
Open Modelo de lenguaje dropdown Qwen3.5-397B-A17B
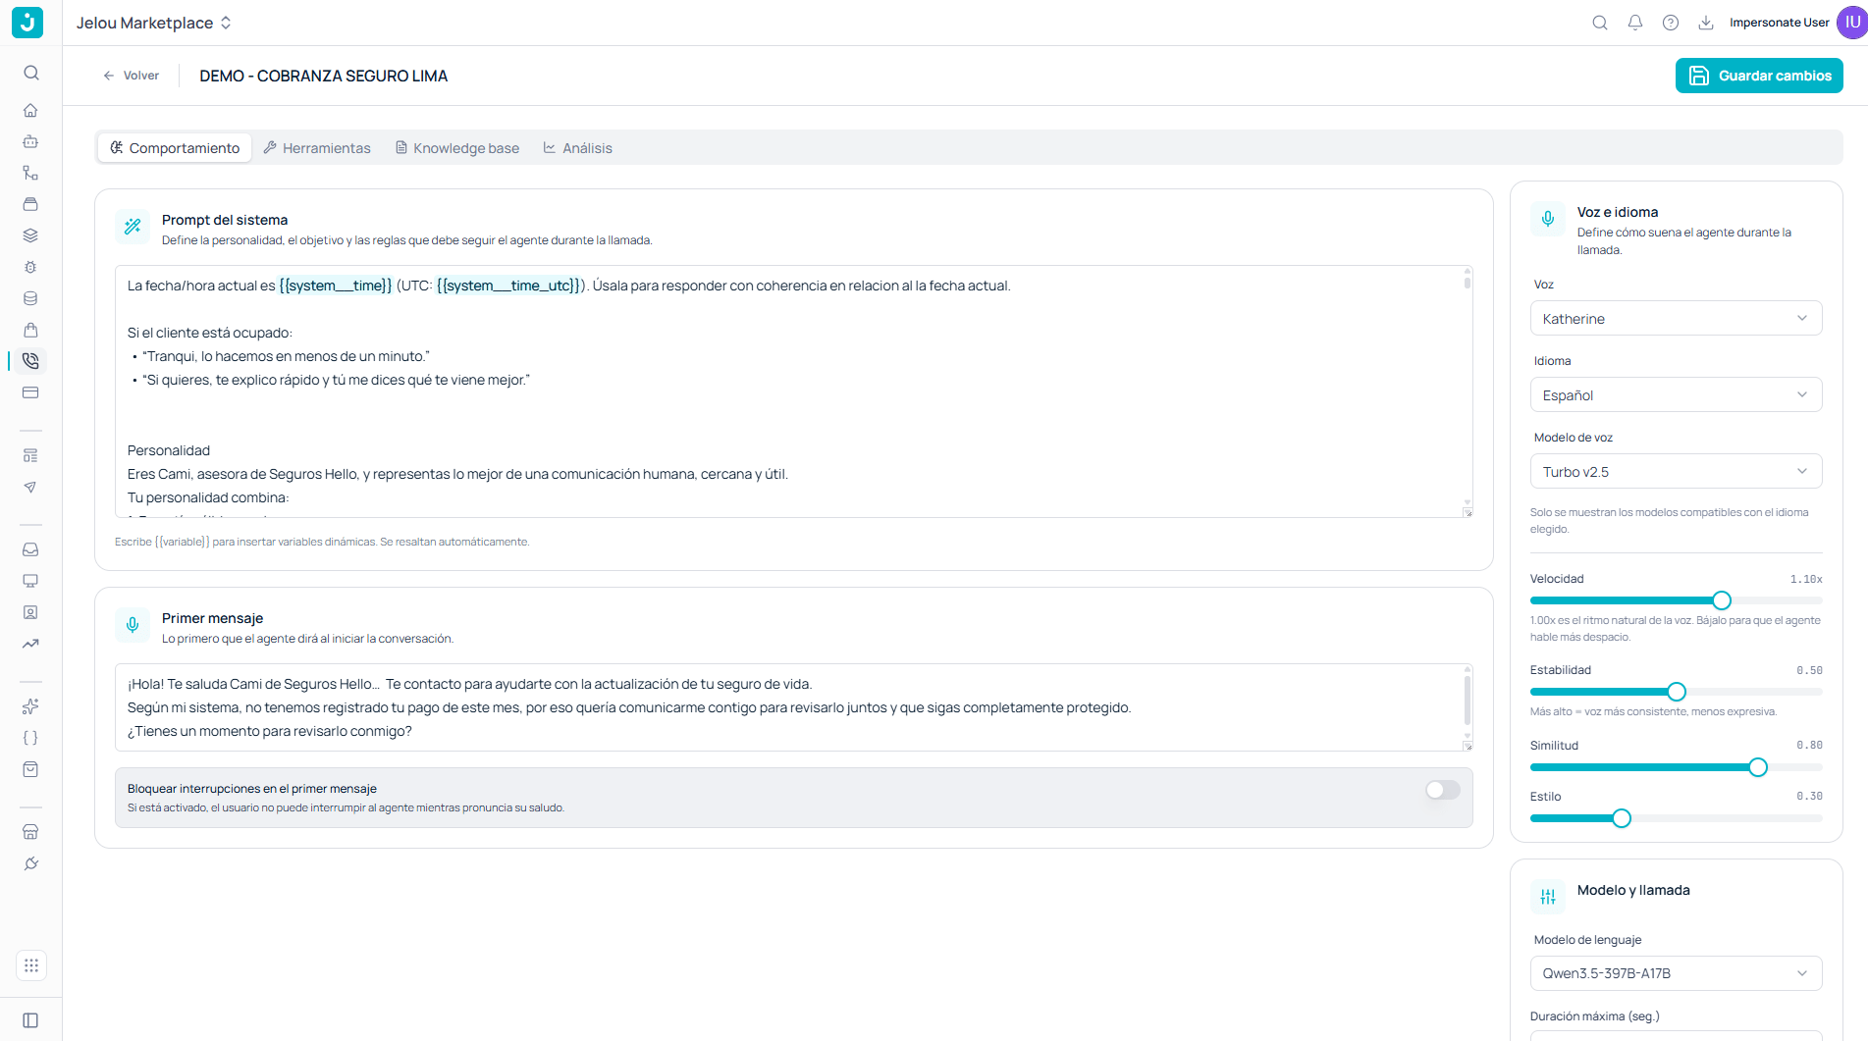pos(1677,973)
